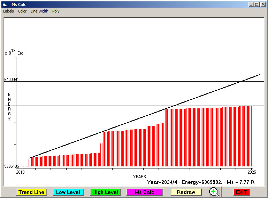Click the magnifier zoom icon
The width and height of the screenshot is (268, 198).
(215, 192)
